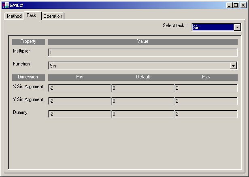Select the Task tab
Image resolution: width=249 pixels, height=177 pixels.
coord(32,15)
